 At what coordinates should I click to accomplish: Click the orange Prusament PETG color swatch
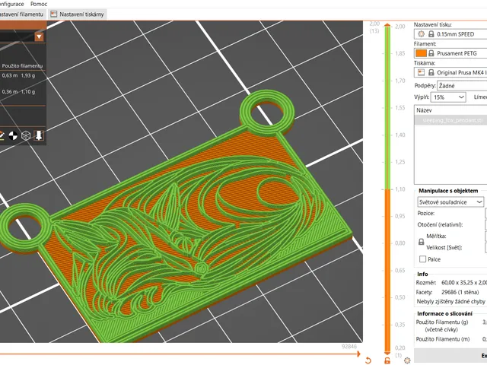[421, 53]
